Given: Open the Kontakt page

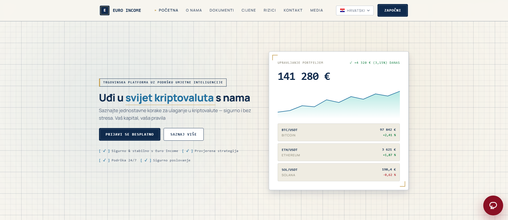Looking at the screenshot, I should coord(293,10).
